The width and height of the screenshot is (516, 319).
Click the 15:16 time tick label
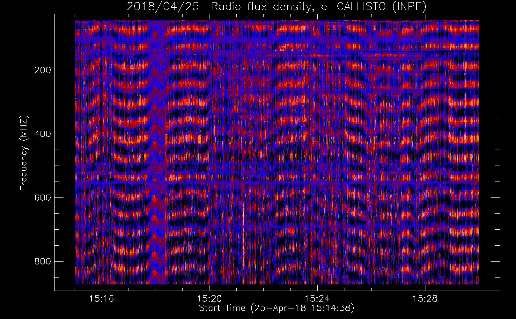[102, 299]
